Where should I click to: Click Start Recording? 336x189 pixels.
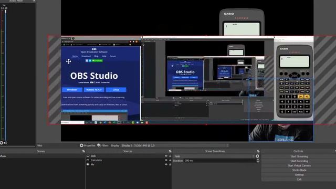299,161
